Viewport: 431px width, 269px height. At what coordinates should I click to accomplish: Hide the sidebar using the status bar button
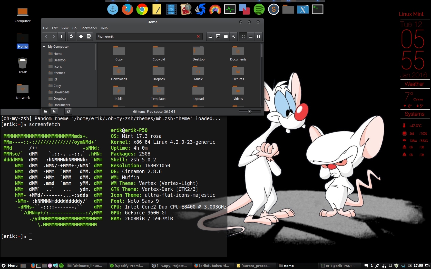68,111
